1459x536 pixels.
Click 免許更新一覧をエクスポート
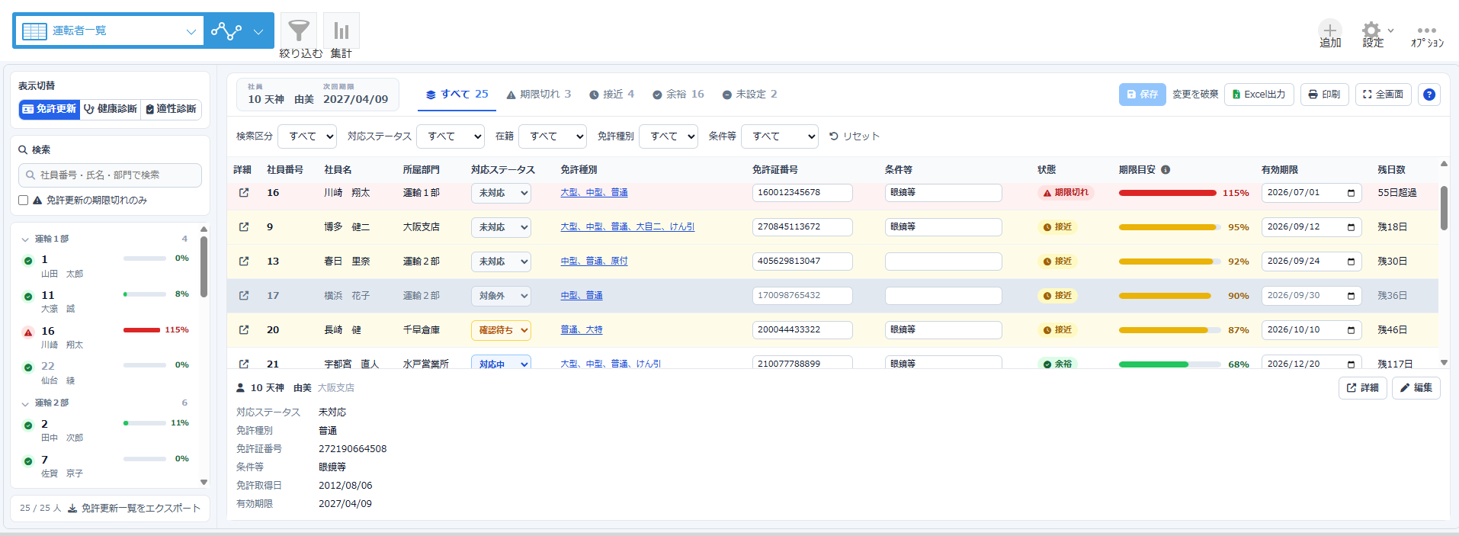pyautogui.click(x=134, y=509)
